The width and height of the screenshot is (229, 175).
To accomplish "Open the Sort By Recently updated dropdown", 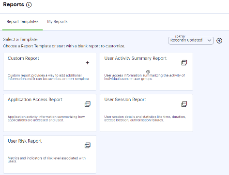I will click(x=191, y=40).
